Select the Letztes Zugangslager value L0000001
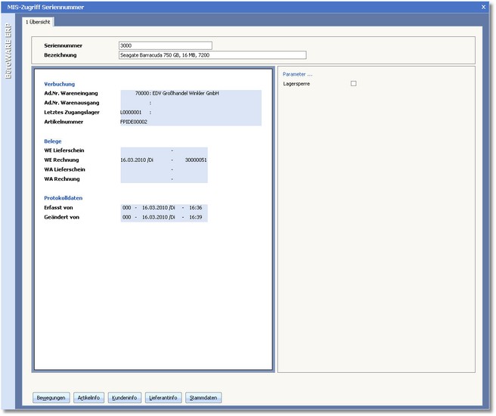 tap(131, 112)
